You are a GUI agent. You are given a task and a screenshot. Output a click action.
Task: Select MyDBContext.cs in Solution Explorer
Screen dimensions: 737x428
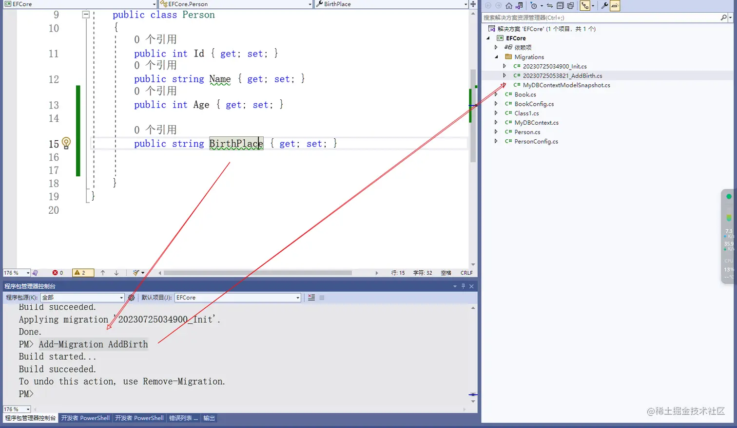click(536, 122)
